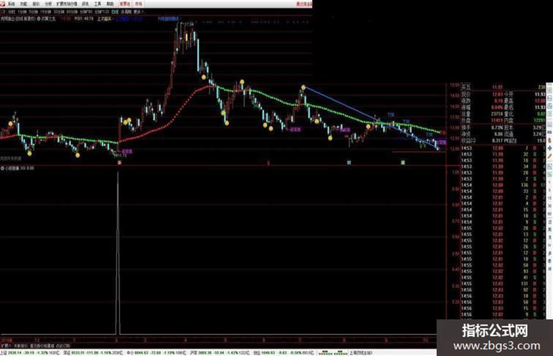Image resolution: width=553 pixels, height=356 pixels.
Task: Click the last 14:56 tick trade row
Action: point(504,314)
